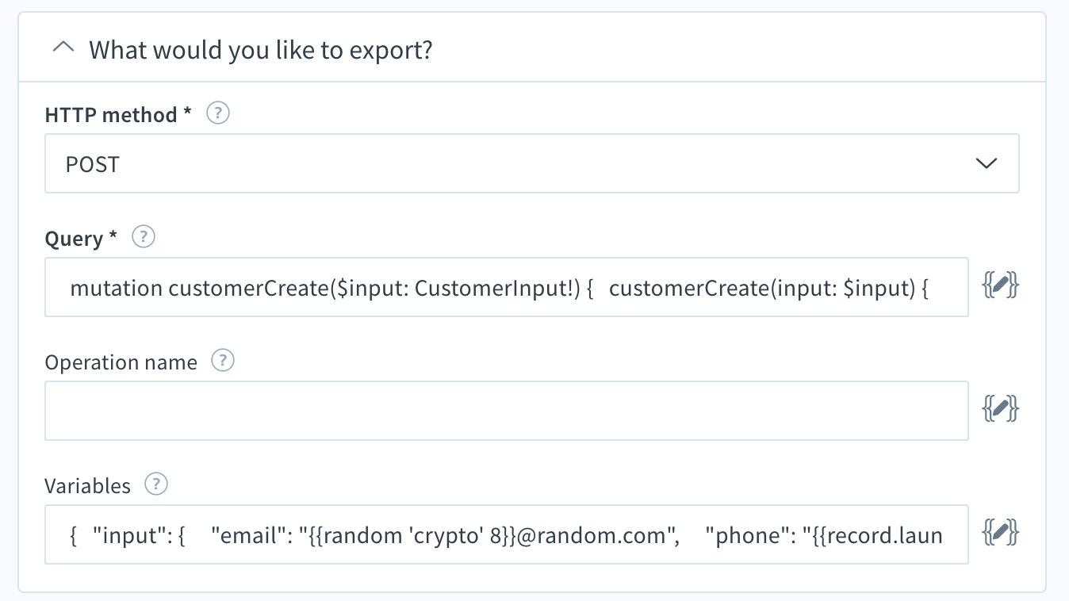Show help icon next to Variables
Screen dimensions: 1069x601
coord(156,484)
